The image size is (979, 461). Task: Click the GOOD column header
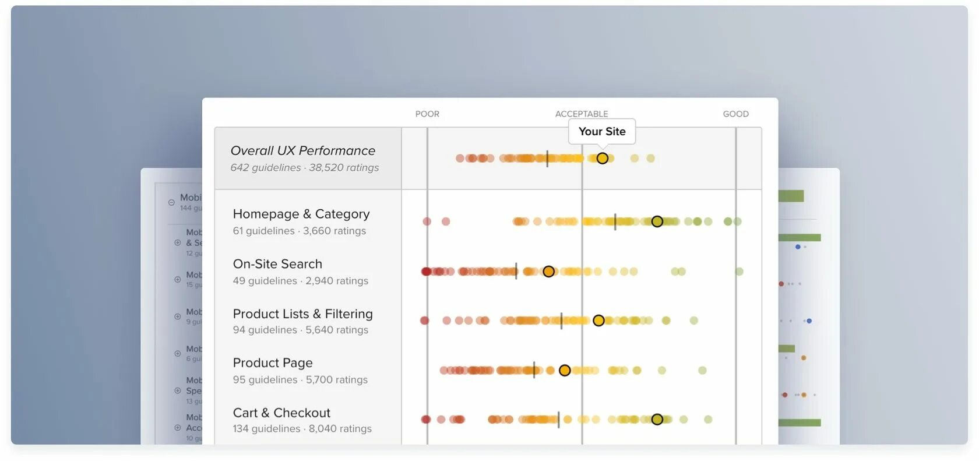(735, 114)
